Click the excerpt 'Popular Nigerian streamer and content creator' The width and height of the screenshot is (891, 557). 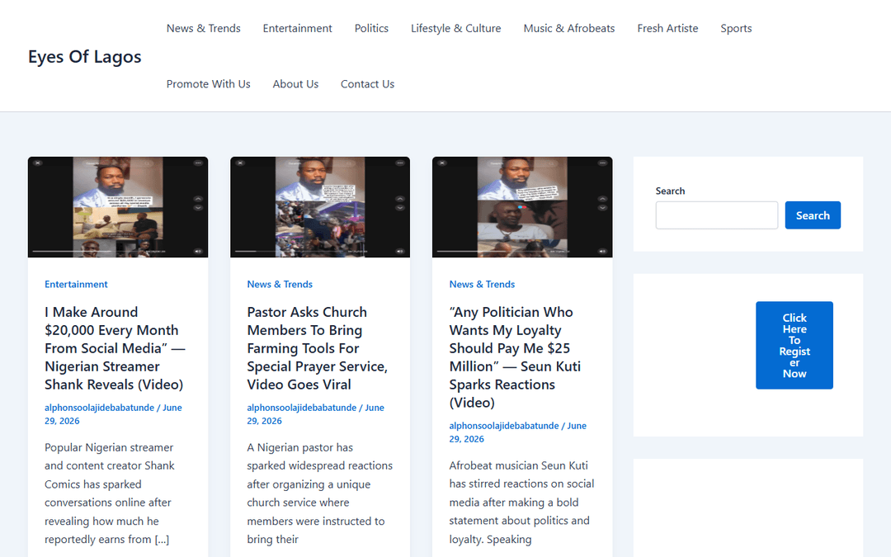coord(110,493)
